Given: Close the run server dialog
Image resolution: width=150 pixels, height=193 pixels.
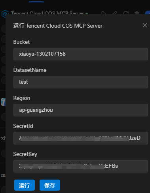Looking at the screenshot, I should (x=145, y=25).
